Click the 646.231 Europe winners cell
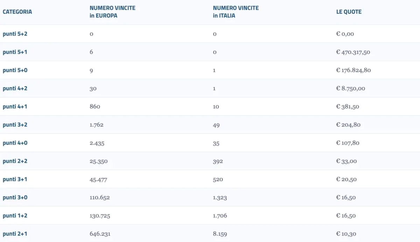 [100, 234]
